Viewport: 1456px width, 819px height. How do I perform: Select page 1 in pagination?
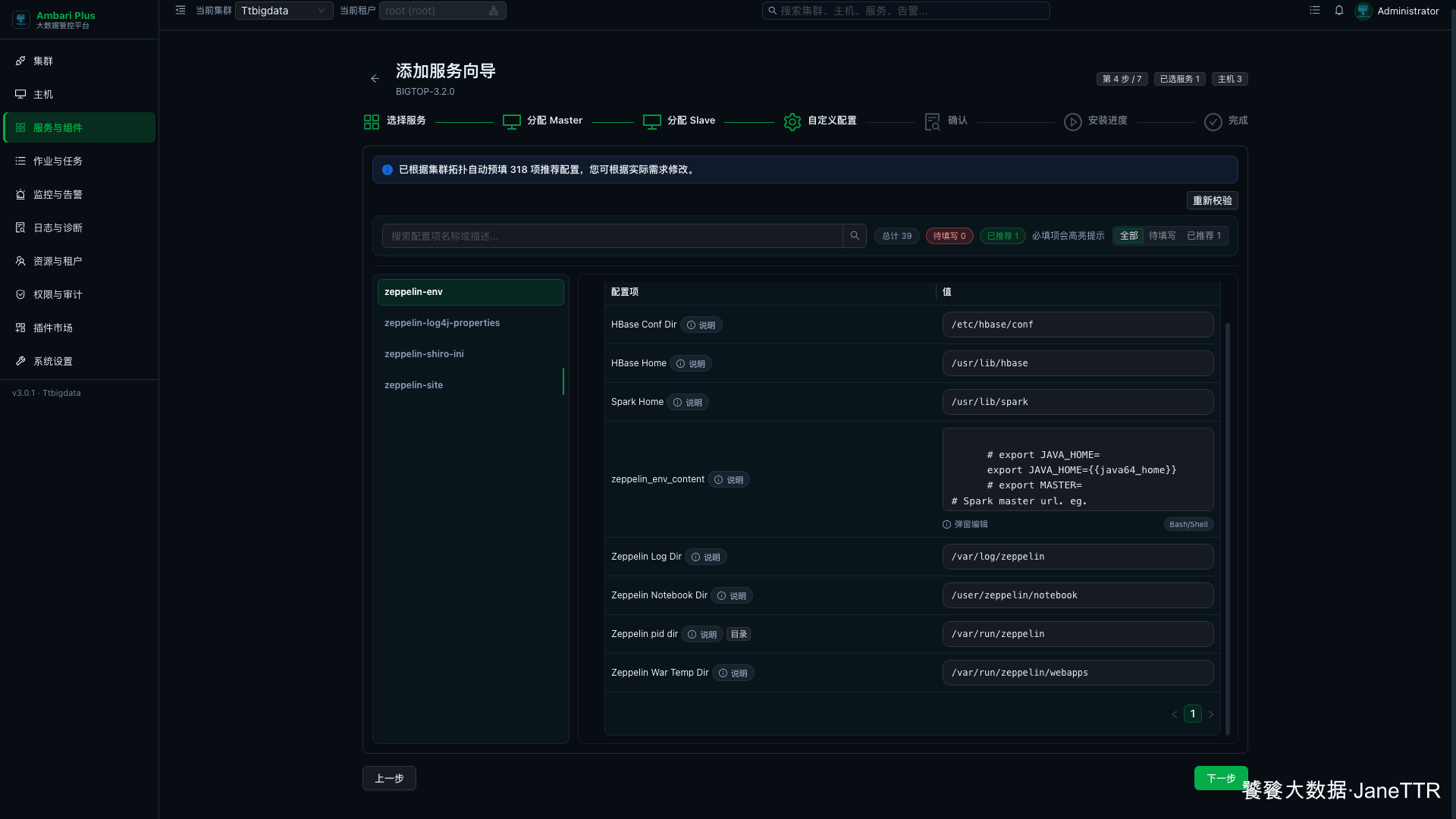[x=1193, y=714]
